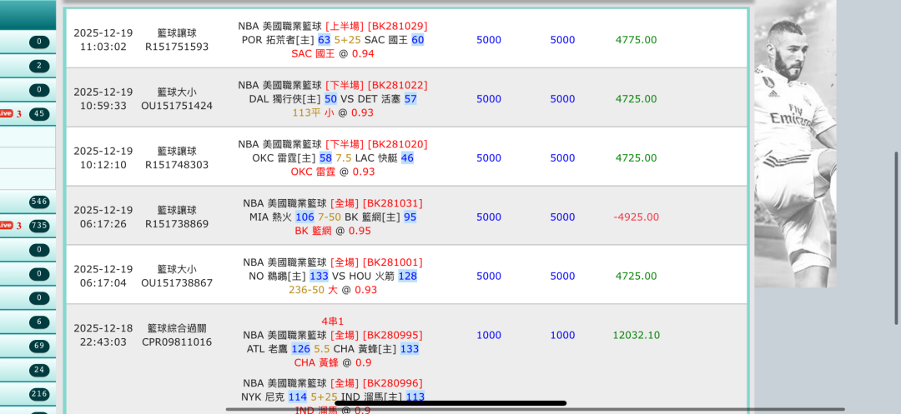Click the team name DET 活塞
The height and width of the screenshot is (414, 901).
click(x=380, y=99)
